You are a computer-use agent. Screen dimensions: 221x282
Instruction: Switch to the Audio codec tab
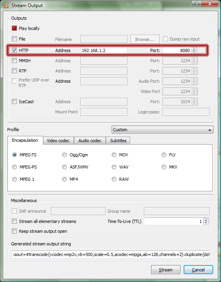tap(90, 141)
